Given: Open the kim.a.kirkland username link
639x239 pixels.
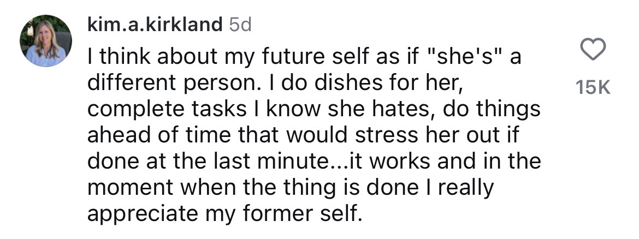Looking at the screenshot, I should pos(155,25).
